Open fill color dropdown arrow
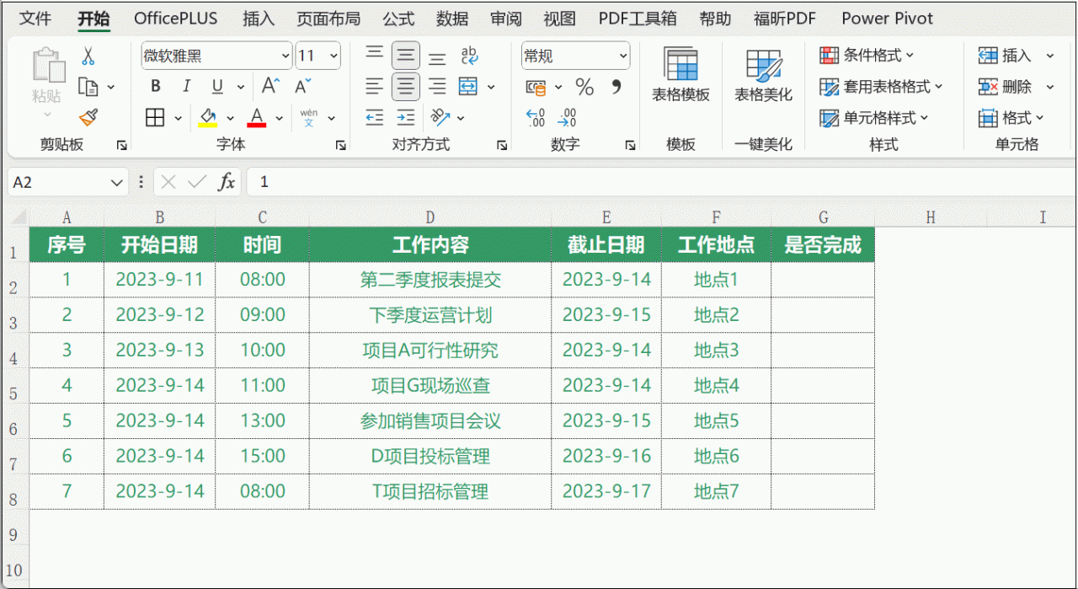1078x589 pixels. pyautogui.click(x=230, y=118)
